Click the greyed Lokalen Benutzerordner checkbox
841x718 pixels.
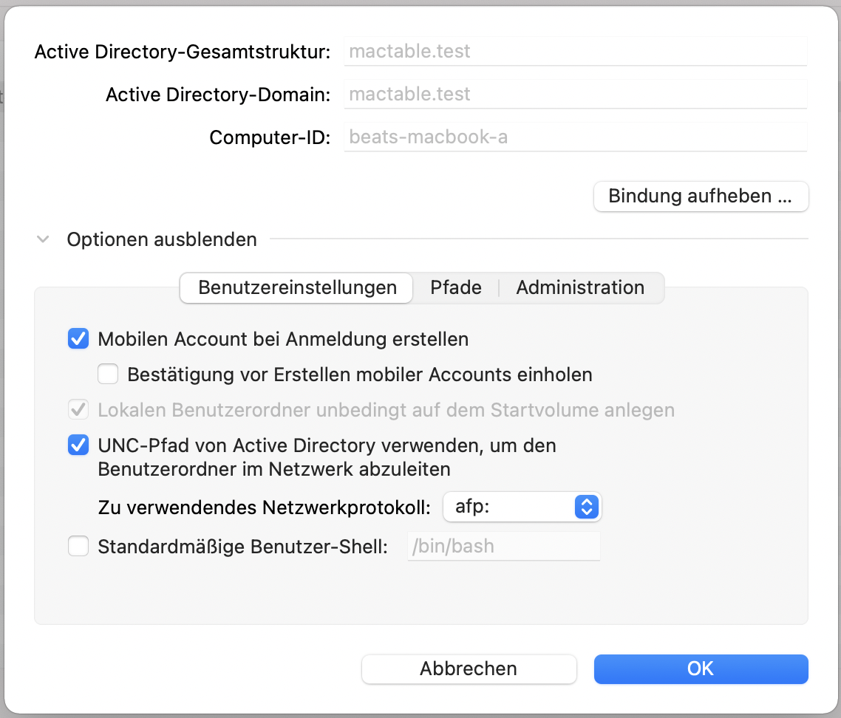click(78, 409)
